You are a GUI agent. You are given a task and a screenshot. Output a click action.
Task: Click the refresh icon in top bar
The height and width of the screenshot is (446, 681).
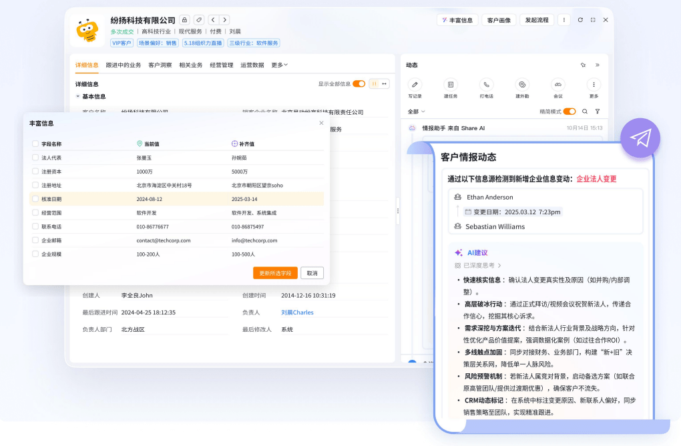point(580,20)
